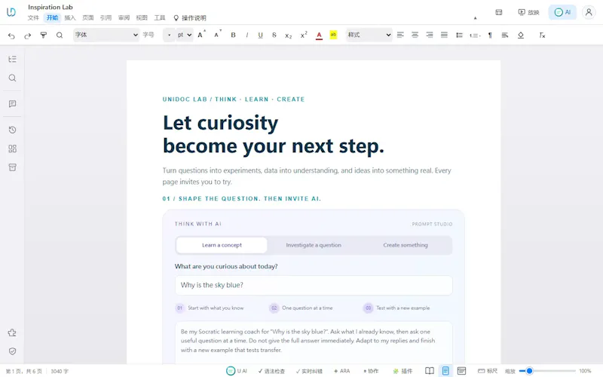Viewport: 603px width, 377px height.
Task: Toggle 语法检查 grammar check in status bar
Action: point(271,371)
